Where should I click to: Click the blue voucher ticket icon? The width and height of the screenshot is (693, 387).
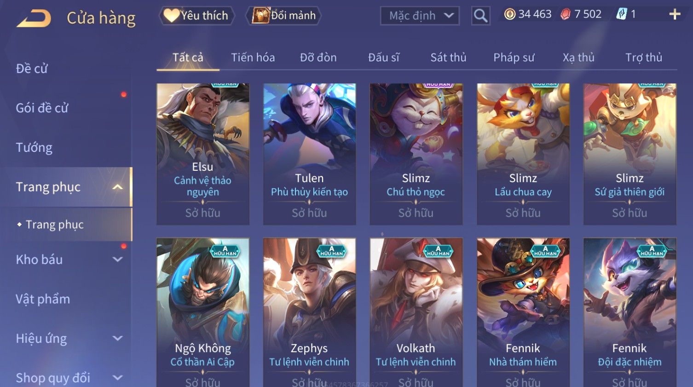621,14
